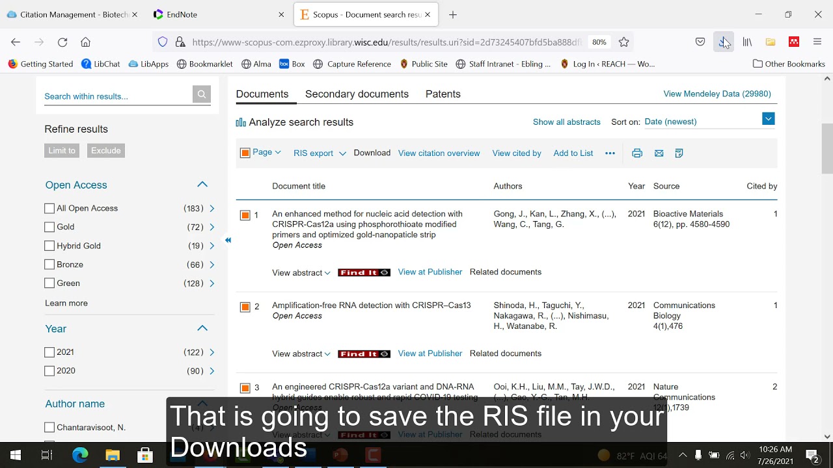Viewport: 833px width, 468px height.
Task: Open the Sort on Date (newest) dropdown
Action: (x=768, y=119)
